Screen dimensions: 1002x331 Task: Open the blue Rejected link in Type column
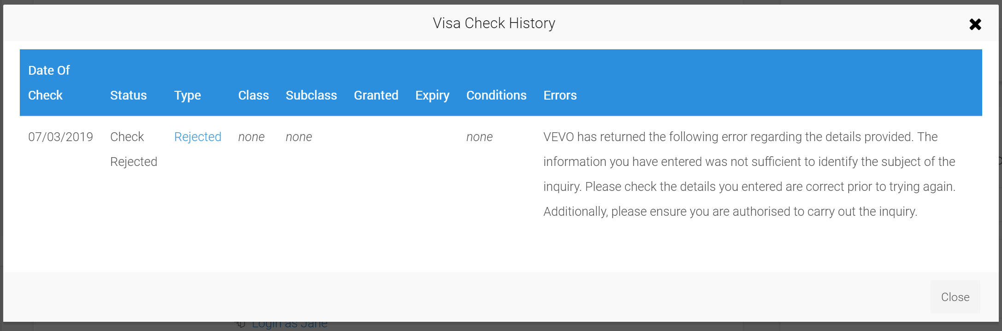tap(198, 137)
